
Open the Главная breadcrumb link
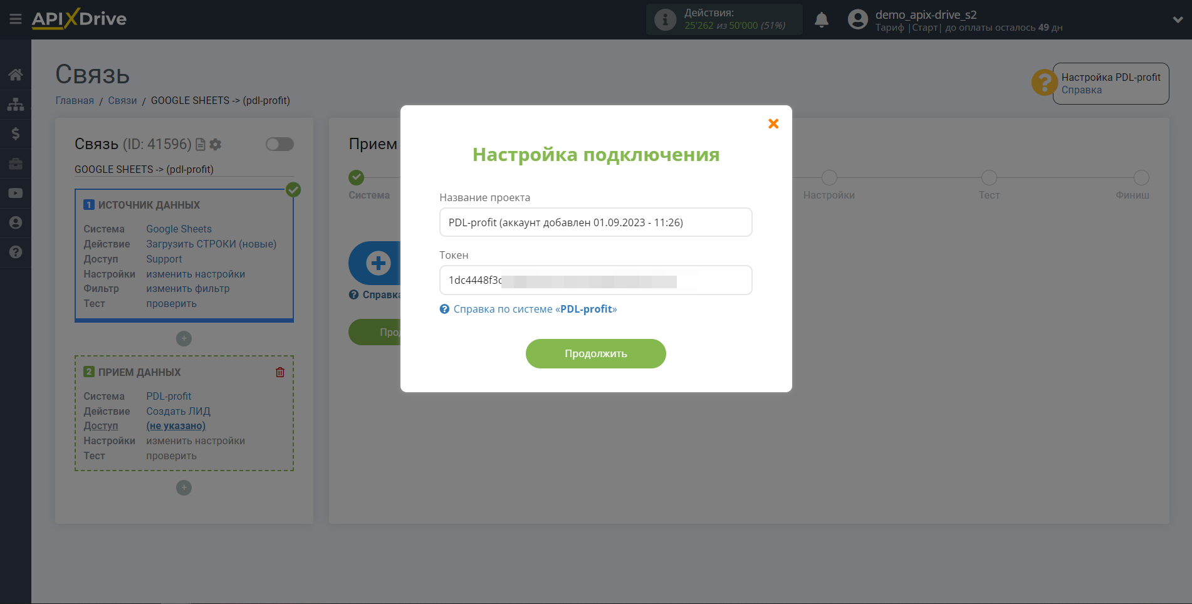coord(75,100)
